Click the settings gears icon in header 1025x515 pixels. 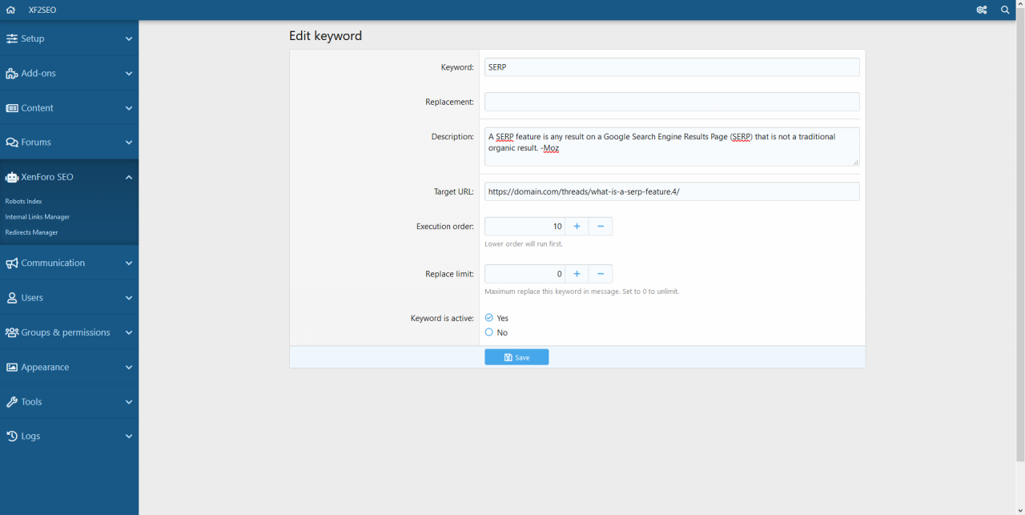point(981,10)
